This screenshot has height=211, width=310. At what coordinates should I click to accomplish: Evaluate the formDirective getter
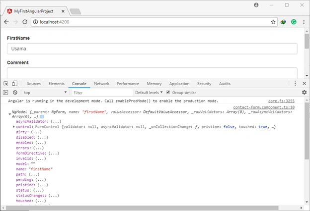pos(54,153)
